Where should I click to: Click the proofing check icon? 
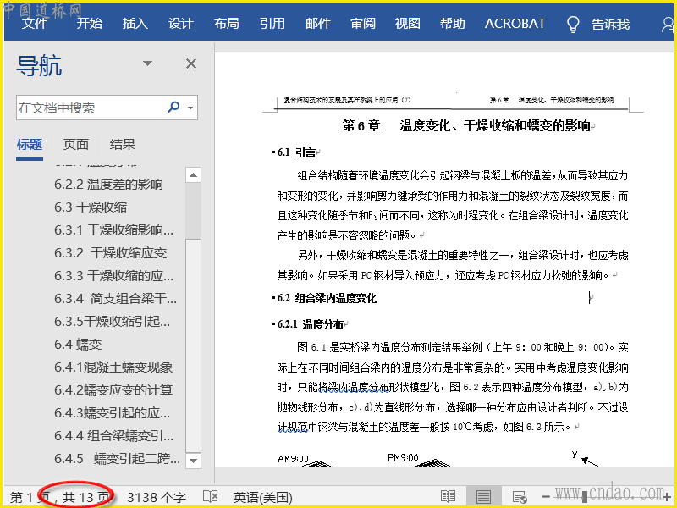(210, 497)
